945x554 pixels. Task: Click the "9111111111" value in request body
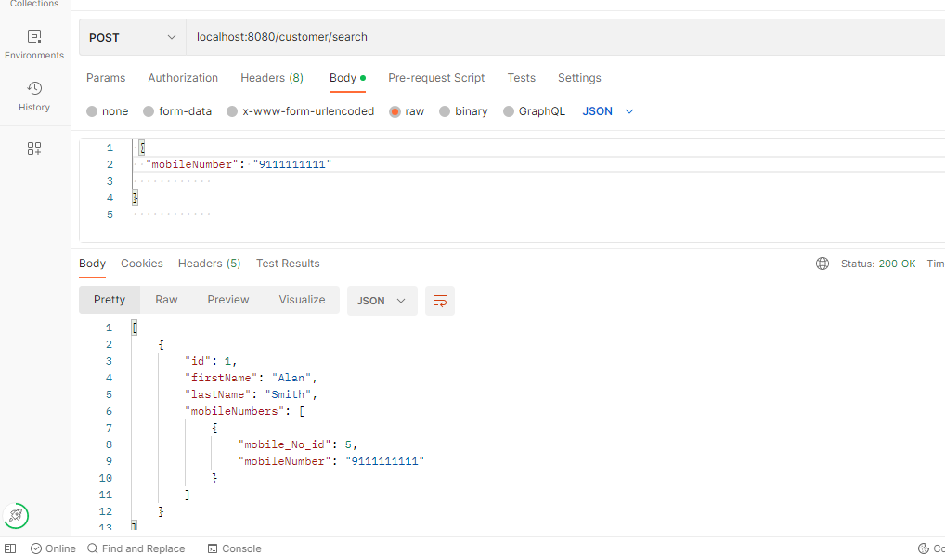click(293, 164)
